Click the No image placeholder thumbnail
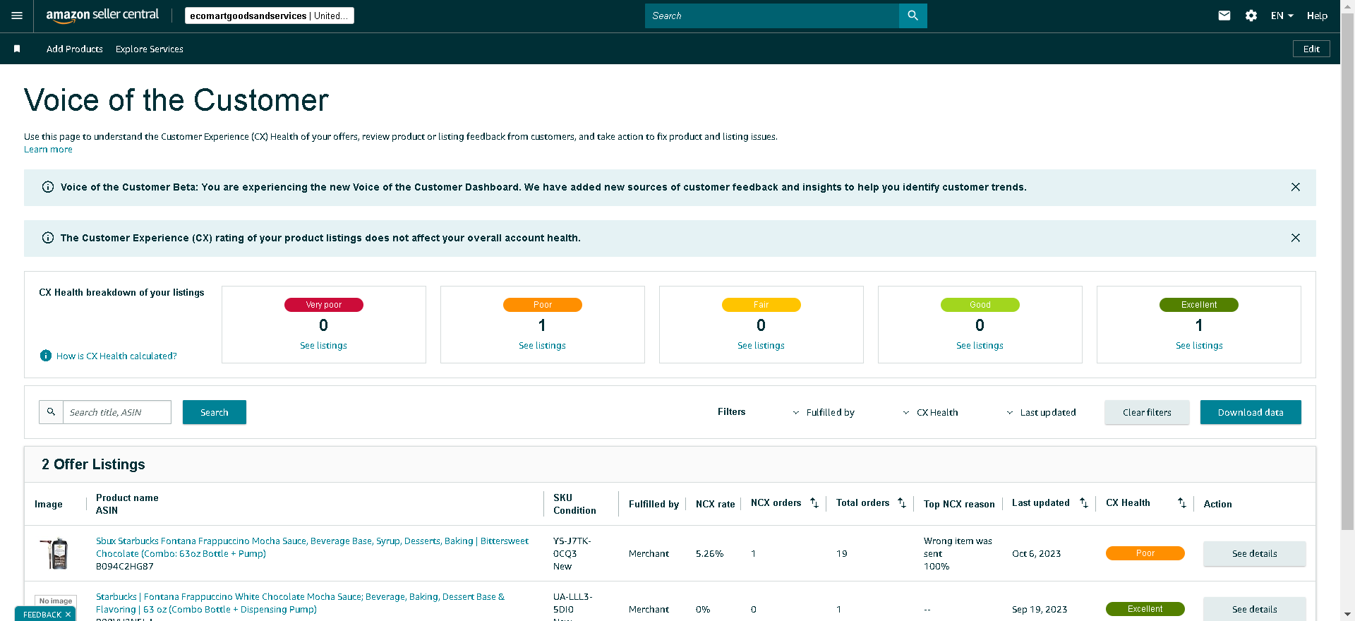This screenshot has height=621, width=1355. [56, 601]
